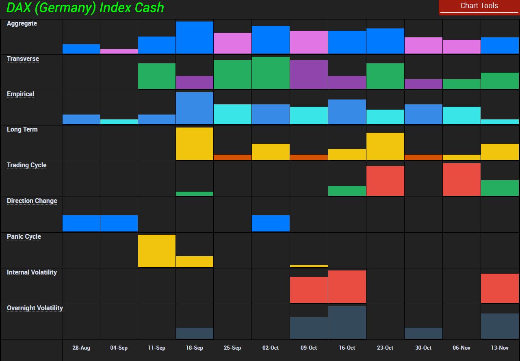Image resolution: width=520 pixels, height=361 pixels.
Task: Click the Overnight Volatility bar for 16-Oct
Action: tap(347, 322)
